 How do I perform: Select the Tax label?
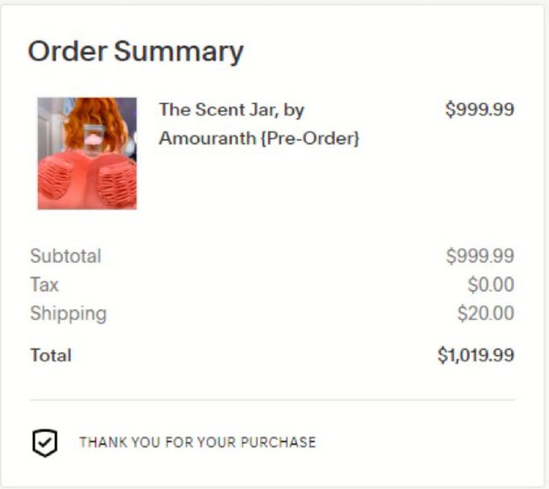[44, 284]
